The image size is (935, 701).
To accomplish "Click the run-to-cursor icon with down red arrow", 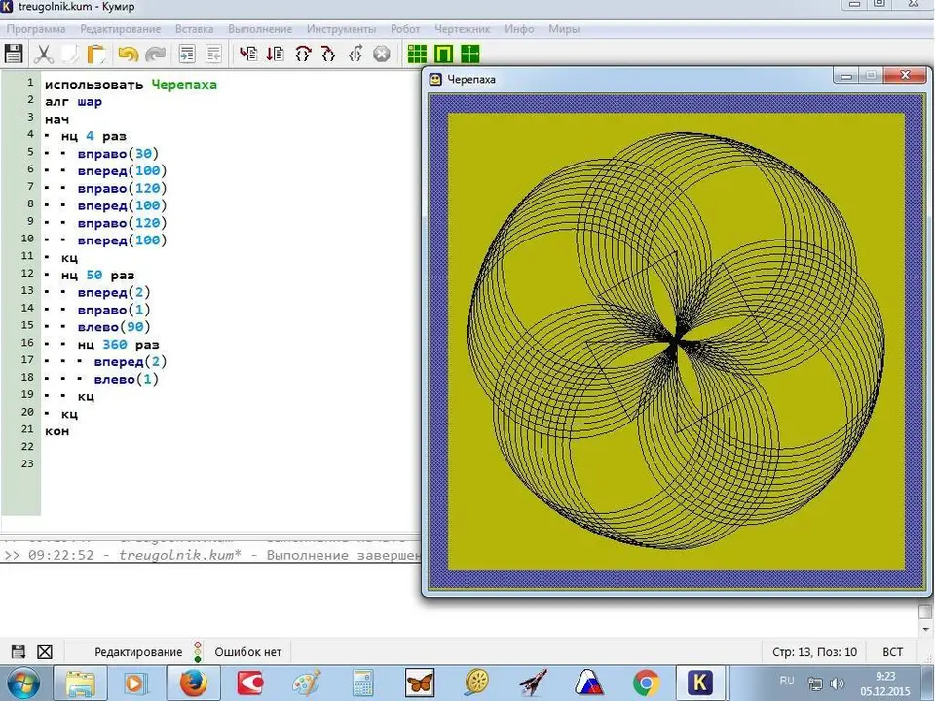I will (275, 54).
